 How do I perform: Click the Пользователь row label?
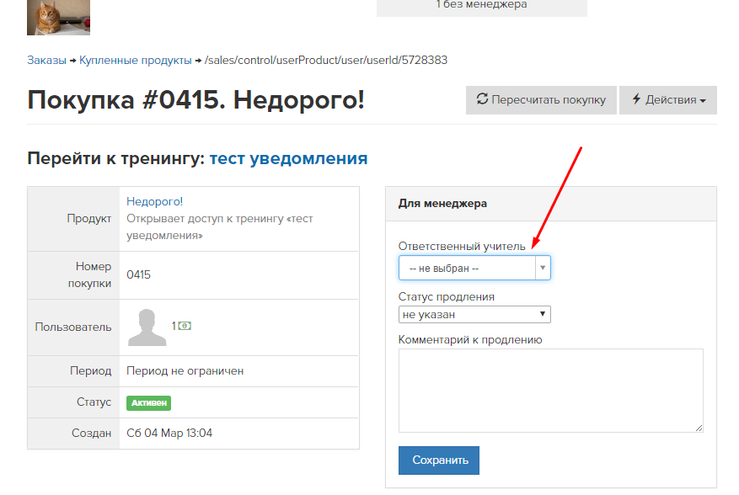pos(73,327)
